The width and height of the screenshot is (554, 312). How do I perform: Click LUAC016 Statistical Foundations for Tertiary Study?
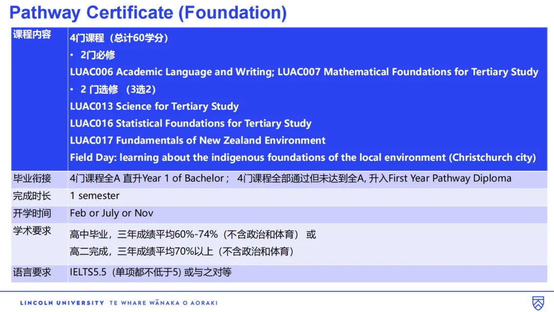coord(190,123)
